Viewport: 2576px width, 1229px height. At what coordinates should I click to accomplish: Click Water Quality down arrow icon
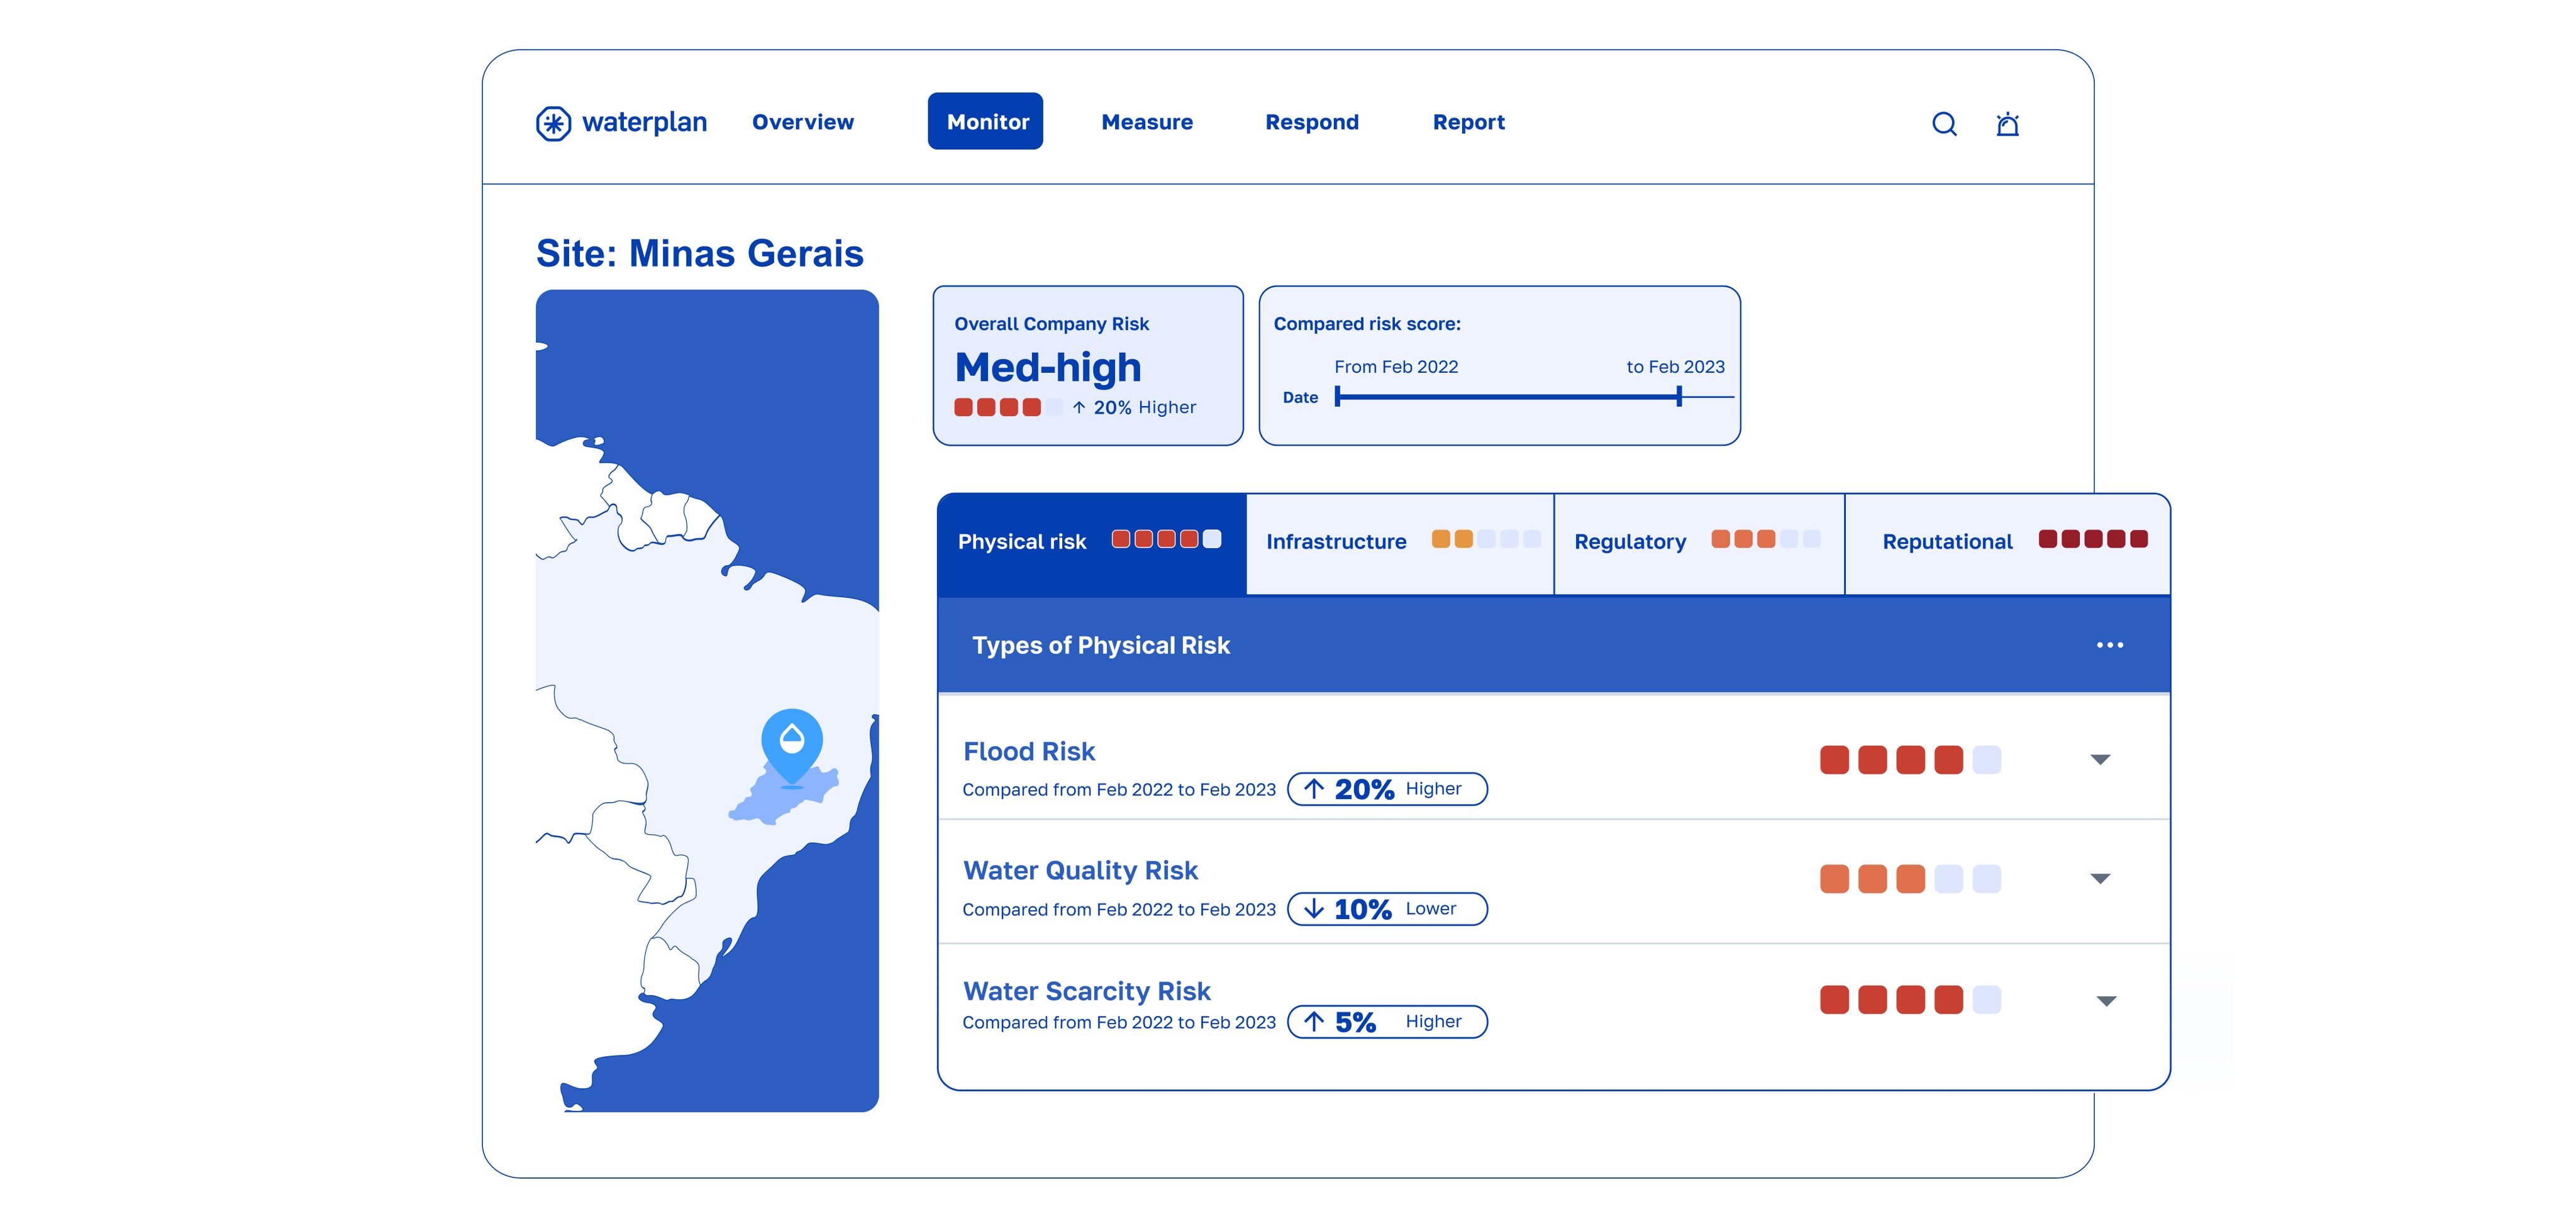coord(1314,909)
